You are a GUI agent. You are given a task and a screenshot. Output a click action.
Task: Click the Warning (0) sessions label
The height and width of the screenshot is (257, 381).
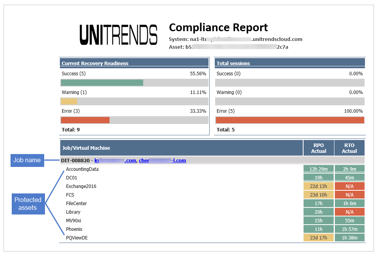[229, 92]
